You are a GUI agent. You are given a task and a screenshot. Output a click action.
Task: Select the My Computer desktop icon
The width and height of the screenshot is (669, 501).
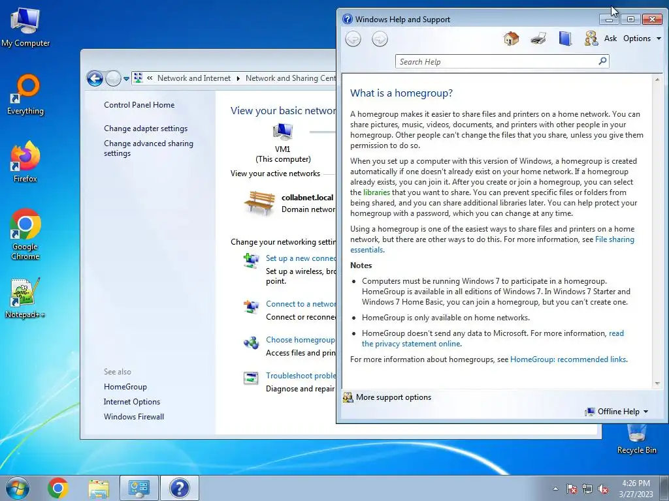[x=25, y=27]
